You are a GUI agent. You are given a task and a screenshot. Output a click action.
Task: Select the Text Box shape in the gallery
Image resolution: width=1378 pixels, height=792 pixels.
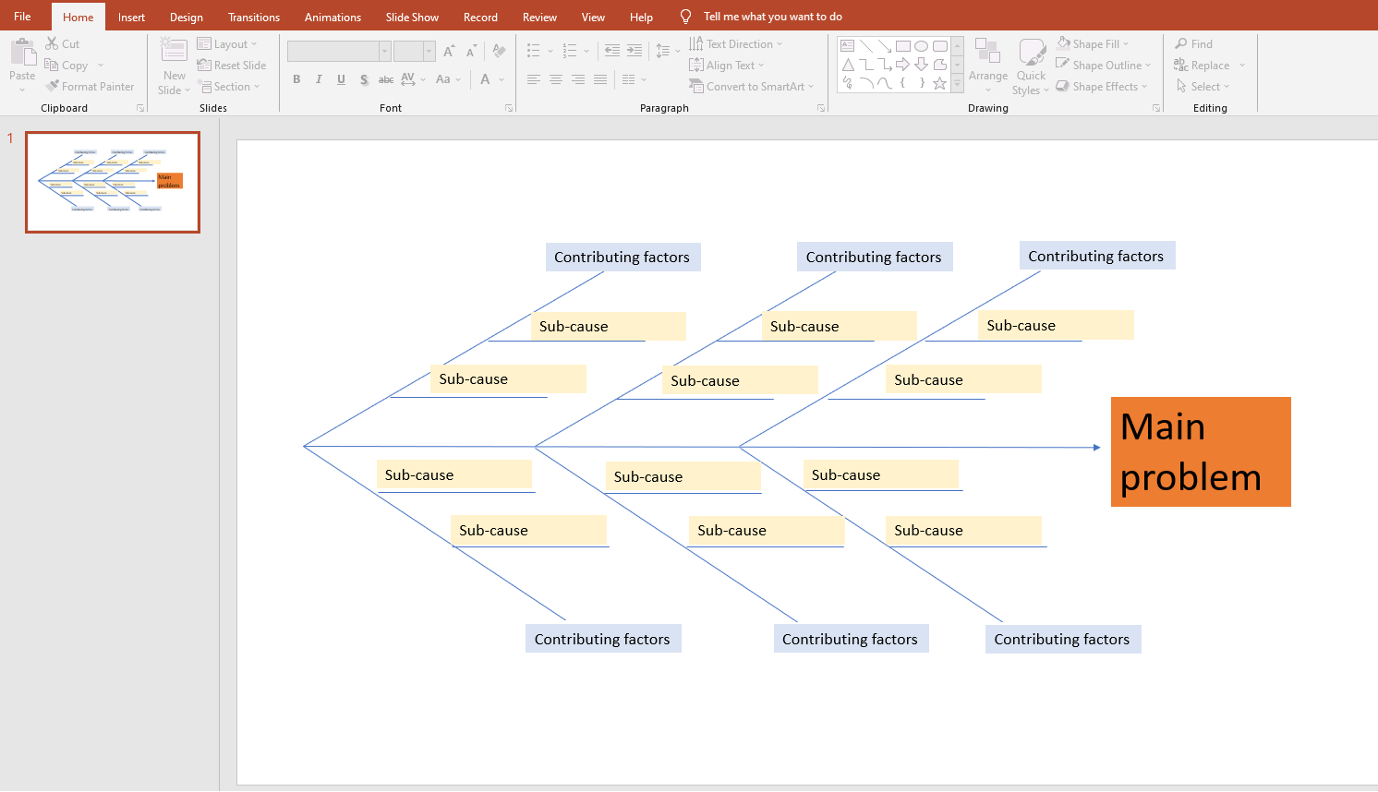pos(847,45)
